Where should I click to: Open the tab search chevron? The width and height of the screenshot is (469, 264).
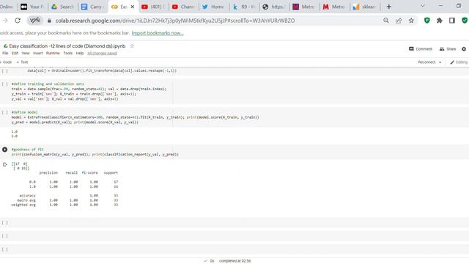(x=423, y=6)
